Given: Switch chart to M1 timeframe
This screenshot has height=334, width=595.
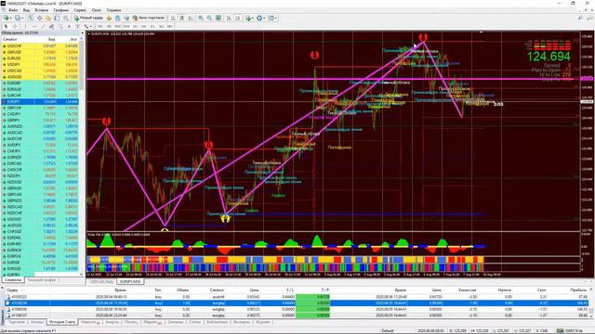Looking at the screenshot, I should click(100, 27).
